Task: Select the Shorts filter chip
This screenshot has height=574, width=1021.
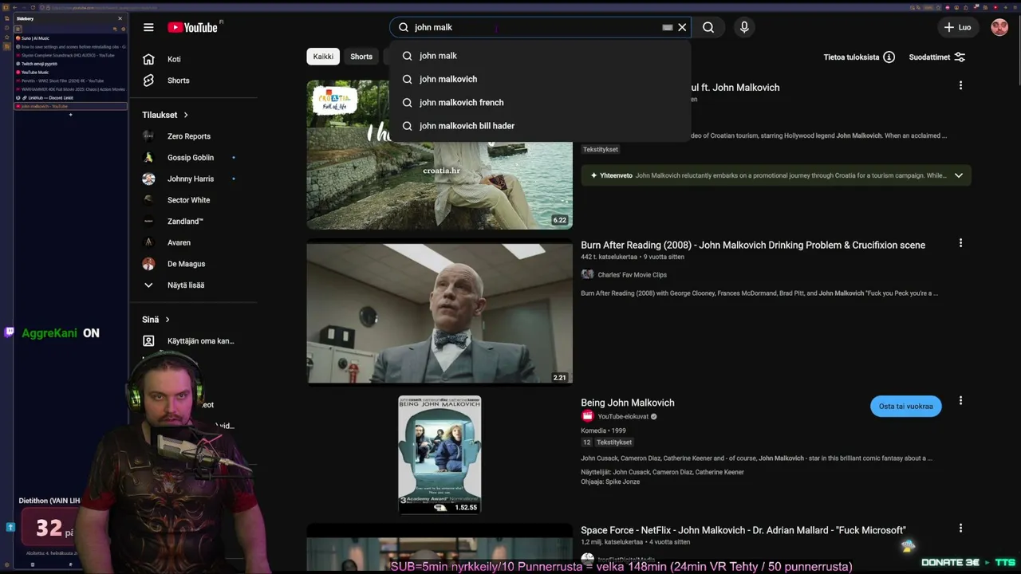Action: click(x=361, y=57)
